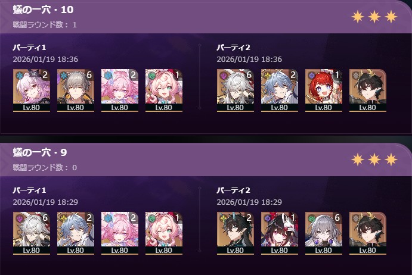The image size is (412, 275).
Task: Click the winking pink-haired girl in stage 10 party 1
Action: 164,90
